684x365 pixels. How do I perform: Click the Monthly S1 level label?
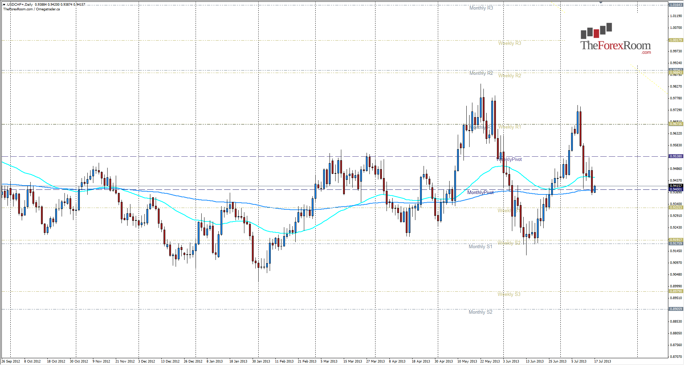480,246
